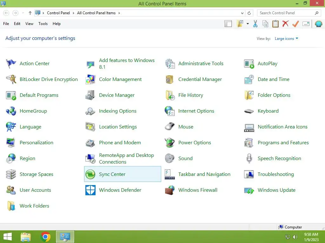Screen dimensions: 325x243
Task: Open the File menu
Action: pos(6,24)
